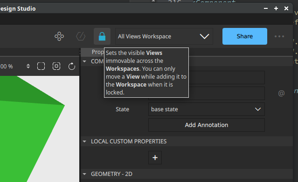Open the All Views Workspace dropdown

coord(164,36)
